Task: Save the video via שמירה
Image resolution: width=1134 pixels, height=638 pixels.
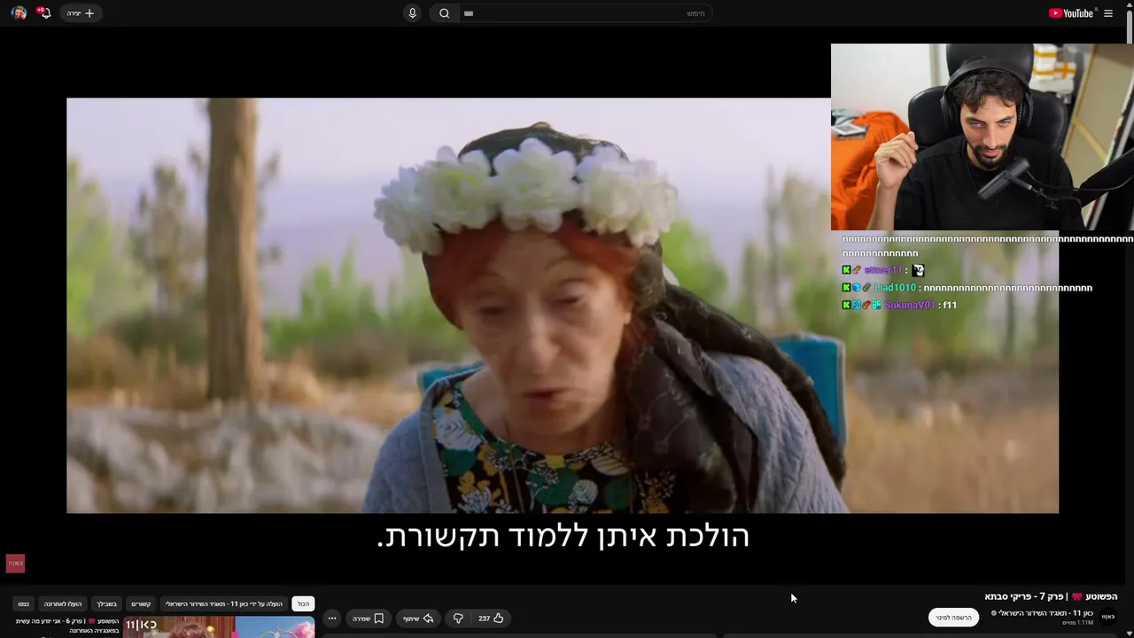Action: 369,619
